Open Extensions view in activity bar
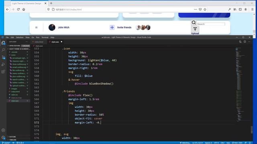Screen dimensions: 257x144 click(3, 72)
